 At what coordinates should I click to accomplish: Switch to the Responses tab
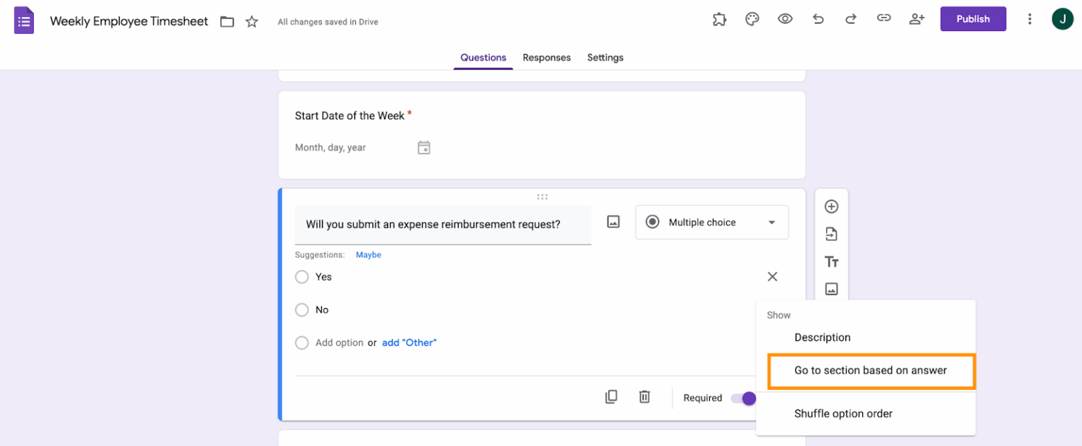547,58
